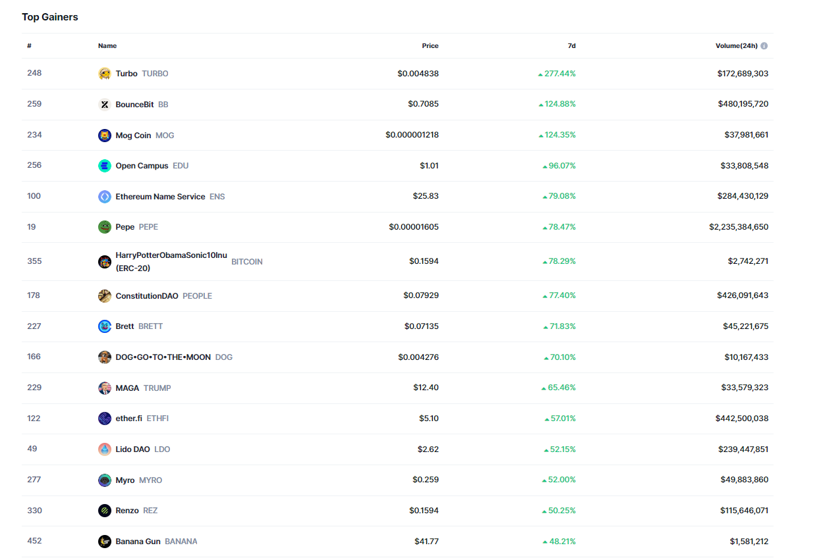Screen dimensions: 821x558
Task: Open the Pepe name link
Action: [x=125, y=227]
